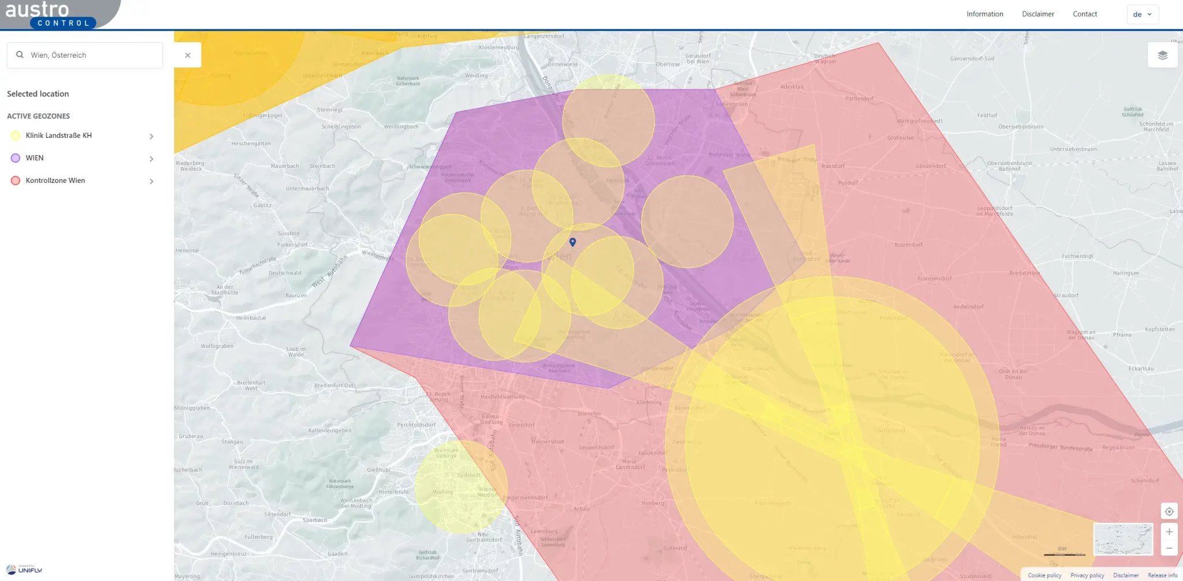Open the map layers panel
1183x581 pixels.
tap(1162, 55)
